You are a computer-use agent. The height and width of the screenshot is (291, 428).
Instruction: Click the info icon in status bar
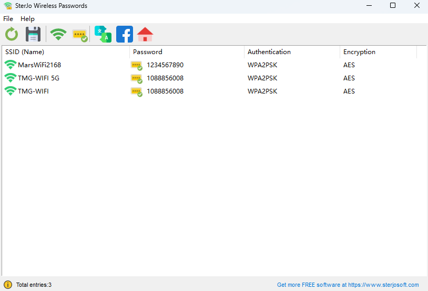click(x=8, y=285)
